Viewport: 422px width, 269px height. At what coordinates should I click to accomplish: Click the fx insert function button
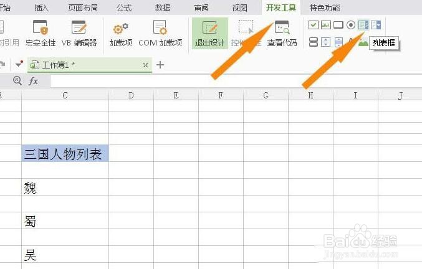(x=33, y=80)
